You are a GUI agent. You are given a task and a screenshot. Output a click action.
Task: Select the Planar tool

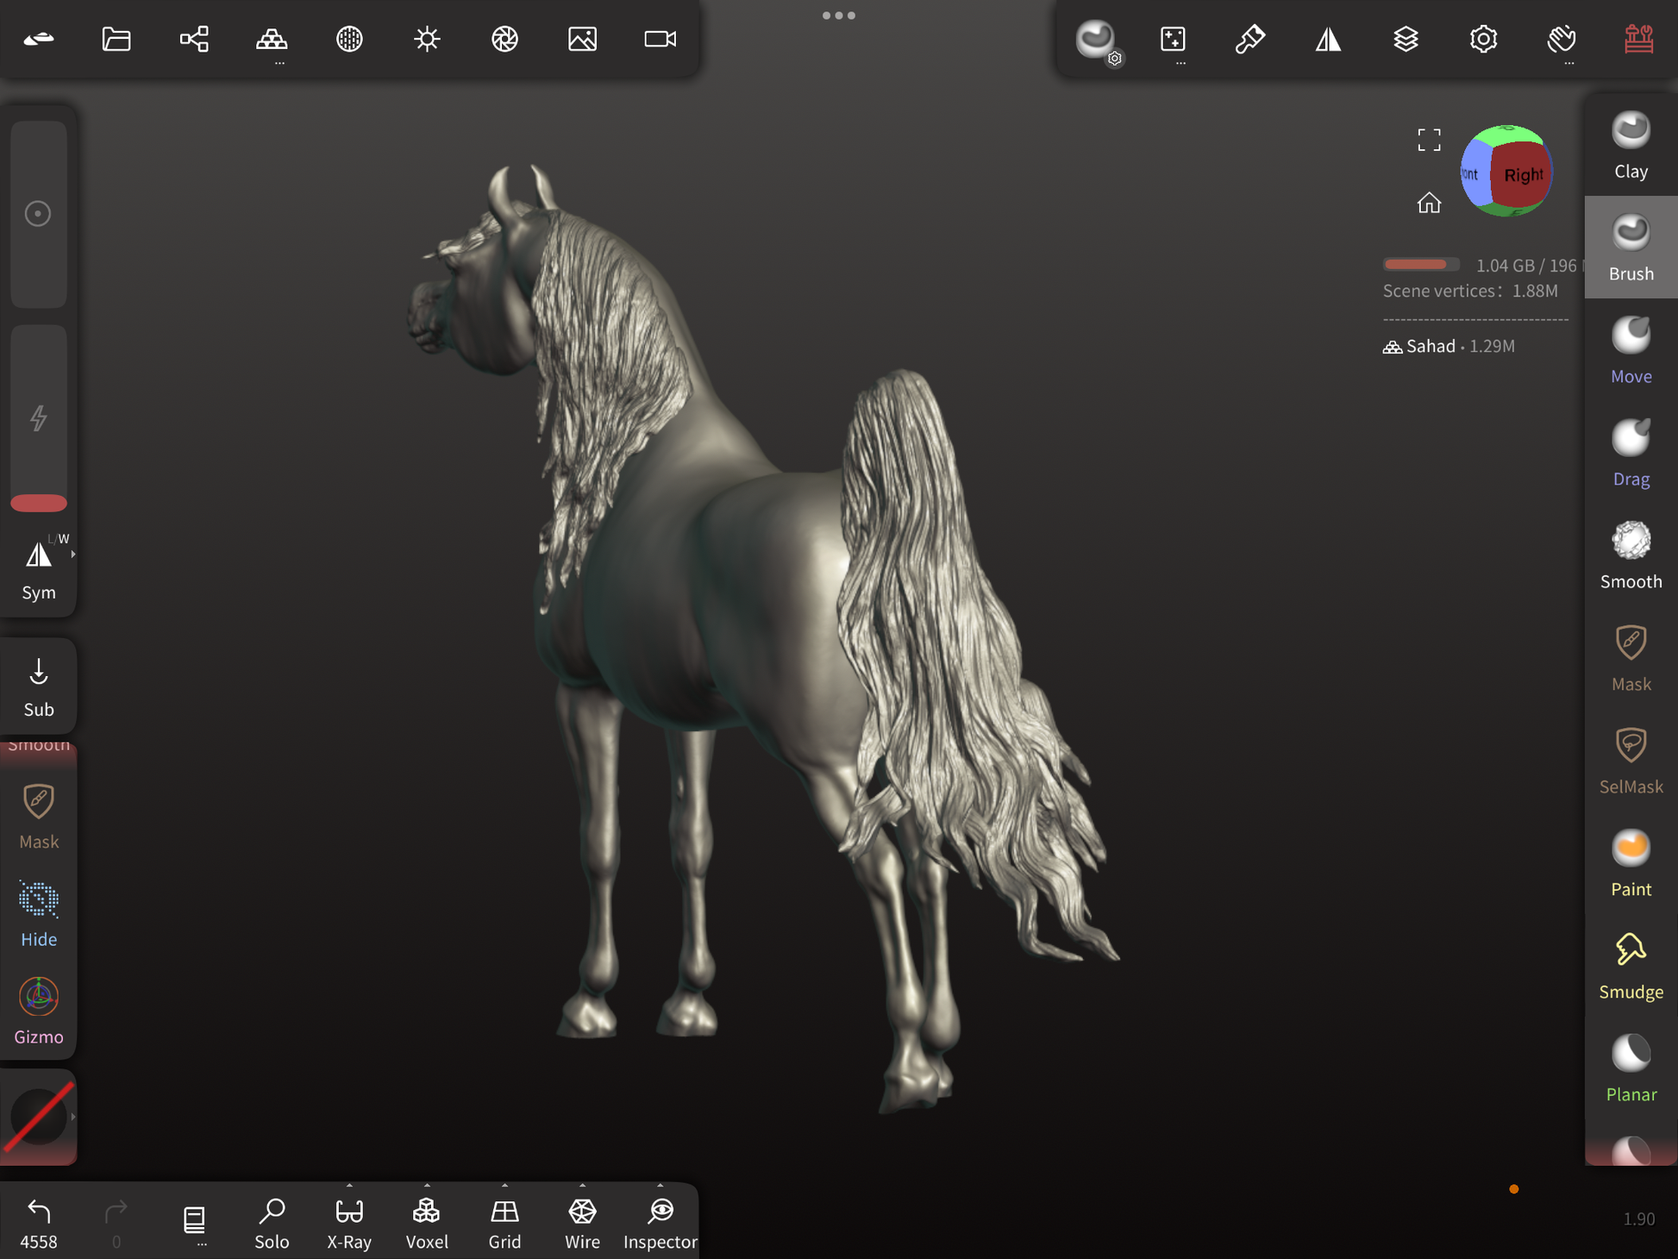click(1630, 1068)
